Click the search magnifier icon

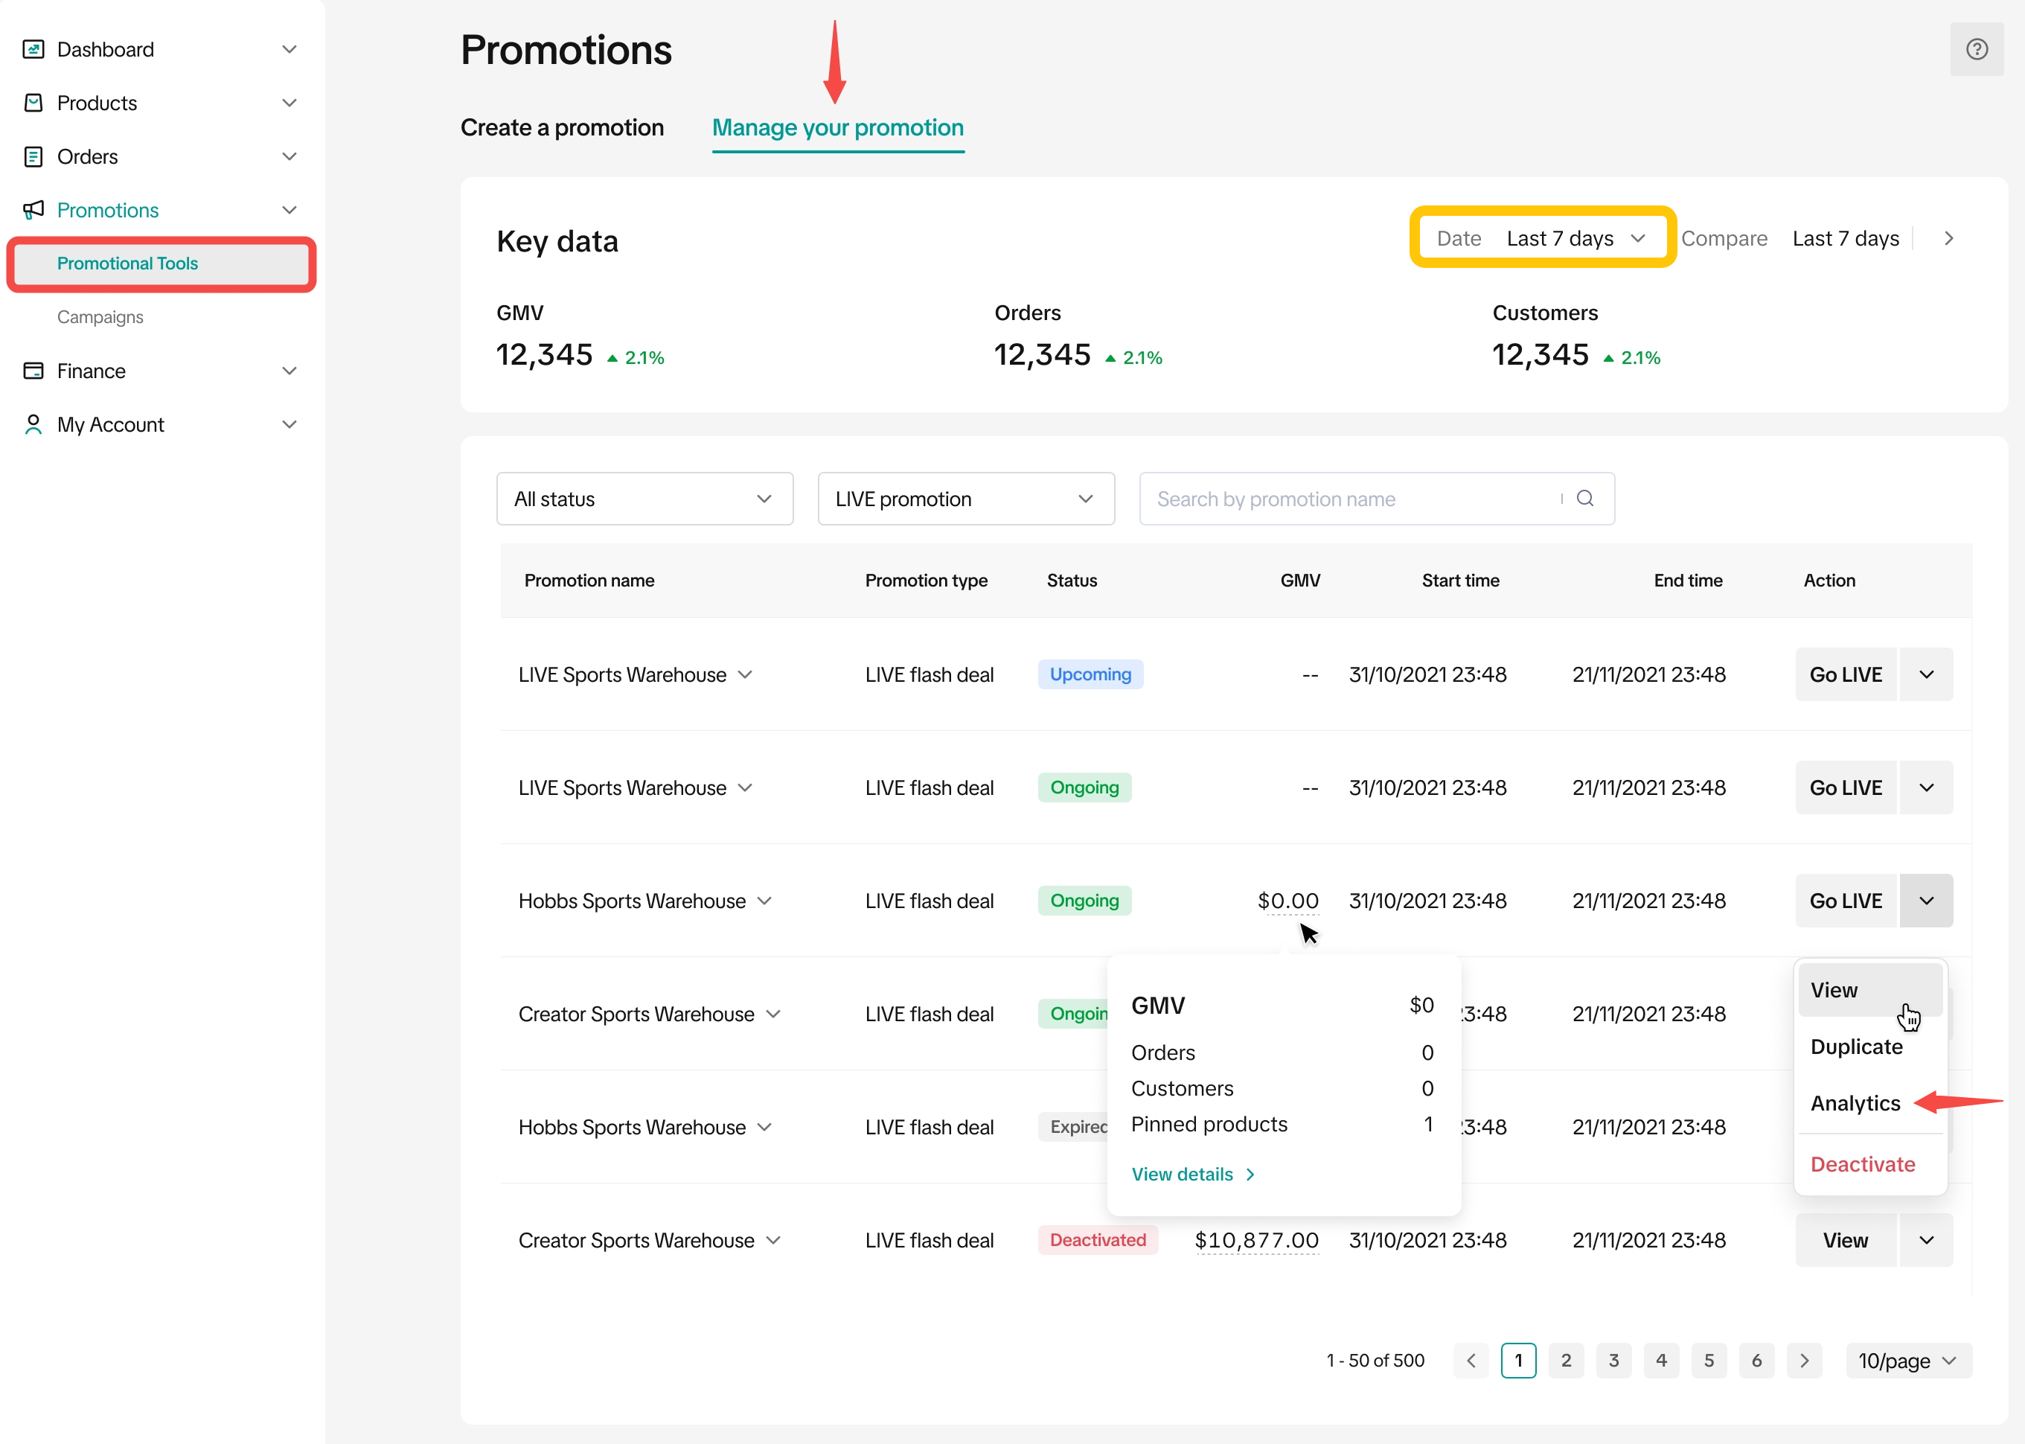tap(1584, 499)
